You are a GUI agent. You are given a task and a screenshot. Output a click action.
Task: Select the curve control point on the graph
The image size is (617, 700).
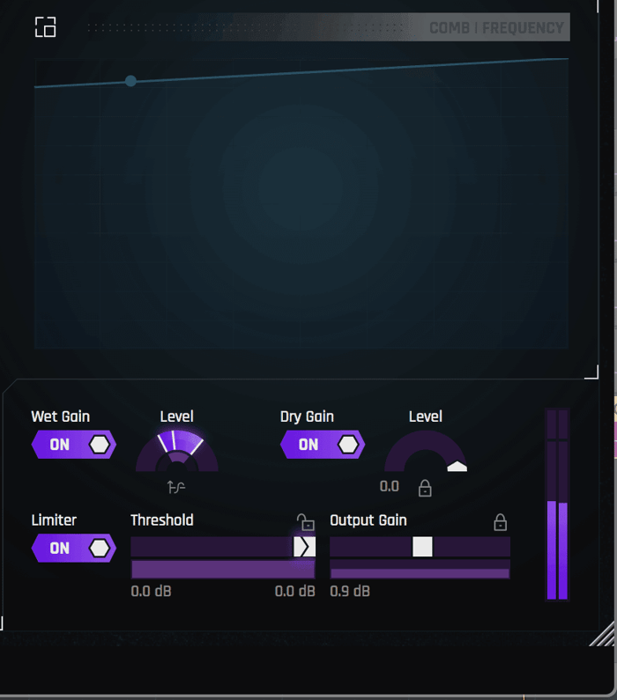(130, 81)
